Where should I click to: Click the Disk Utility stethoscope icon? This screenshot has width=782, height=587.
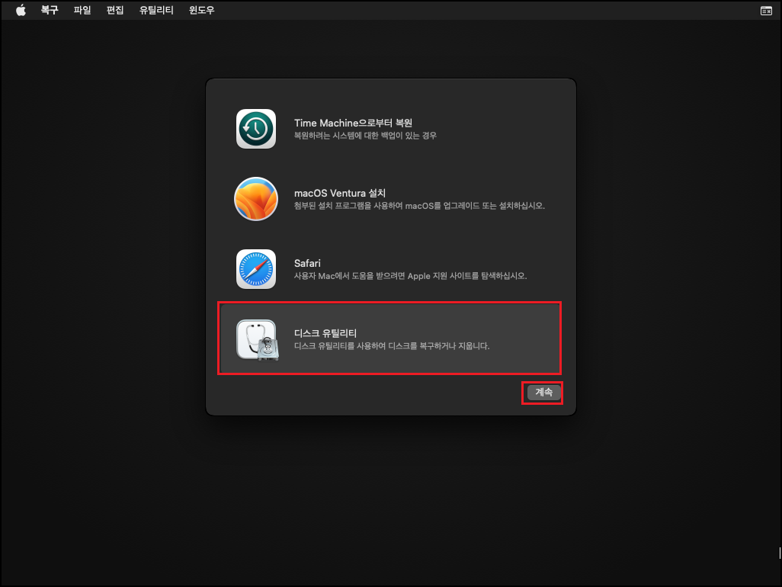pos(258,340)
